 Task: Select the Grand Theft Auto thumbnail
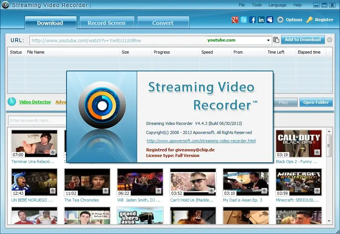(x=140, y=216)
